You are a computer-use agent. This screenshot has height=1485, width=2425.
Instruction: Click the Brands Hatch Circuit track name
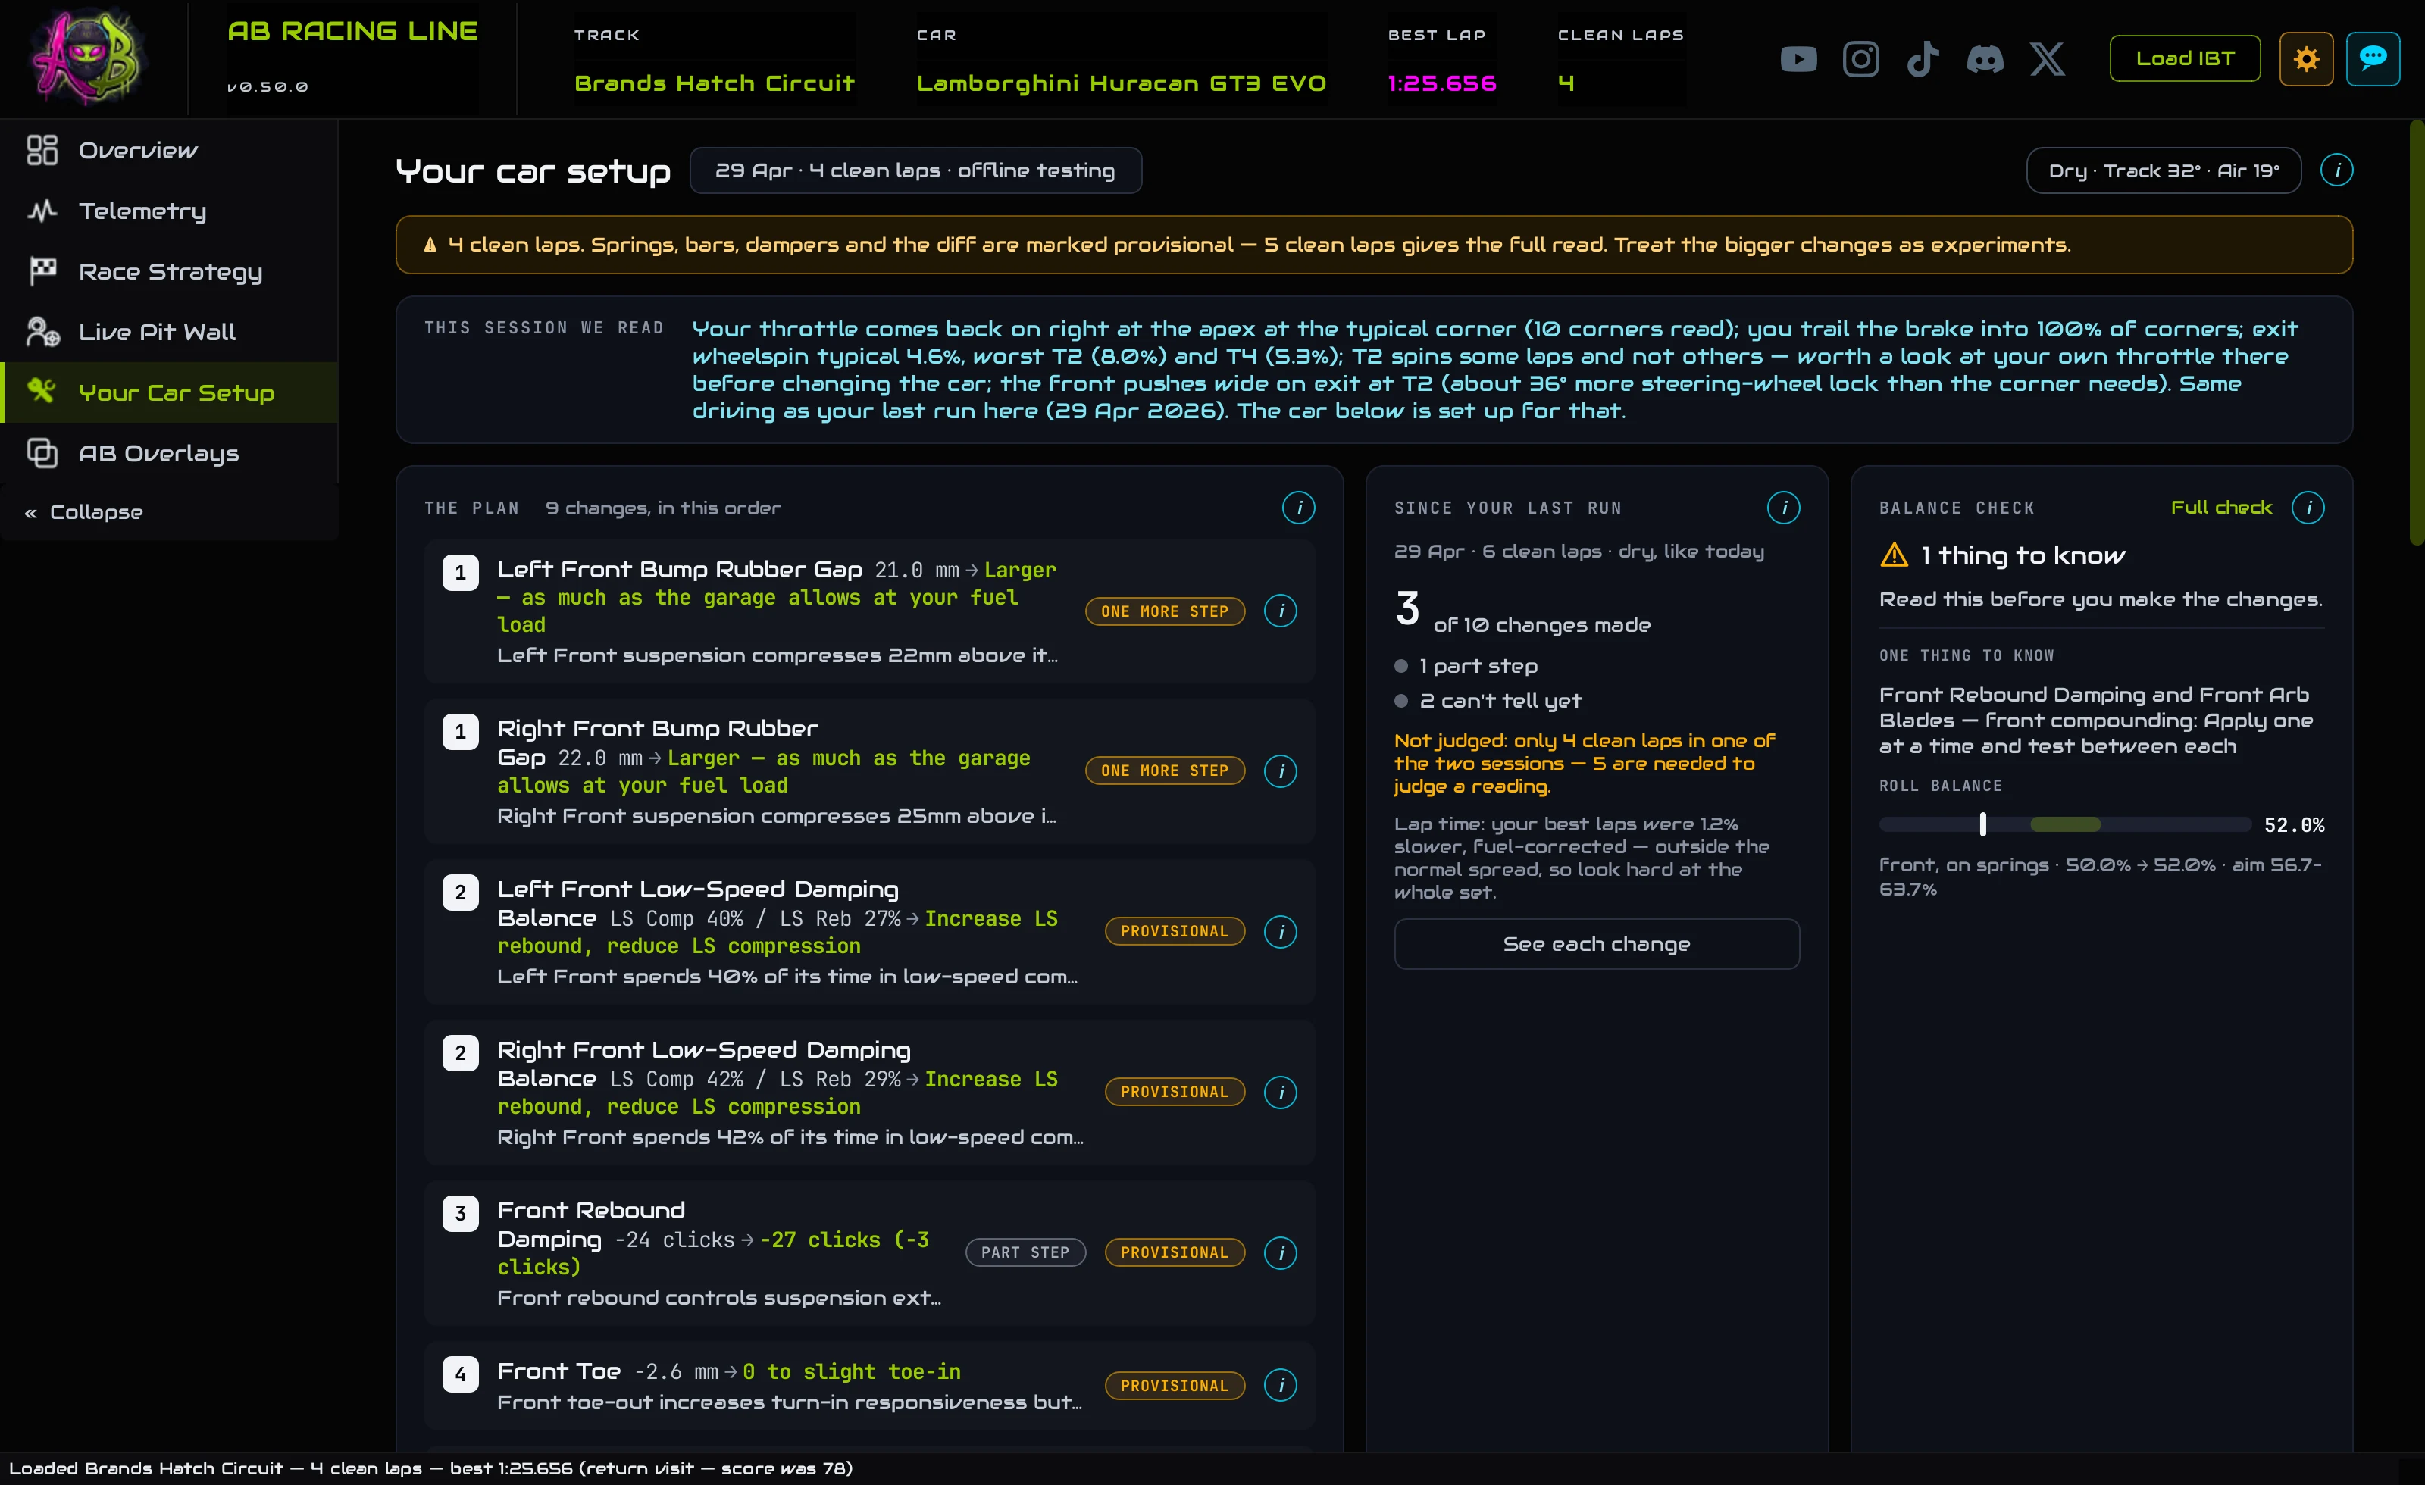pos(715,83)
